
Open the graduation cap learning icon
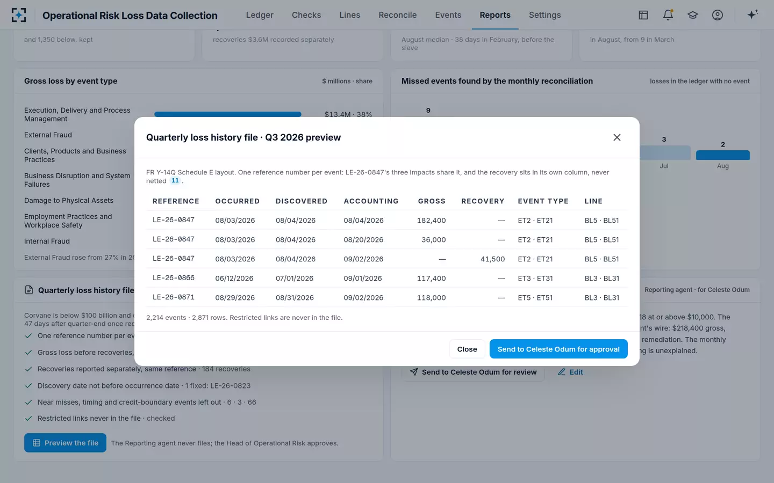[x=693, y=15]
